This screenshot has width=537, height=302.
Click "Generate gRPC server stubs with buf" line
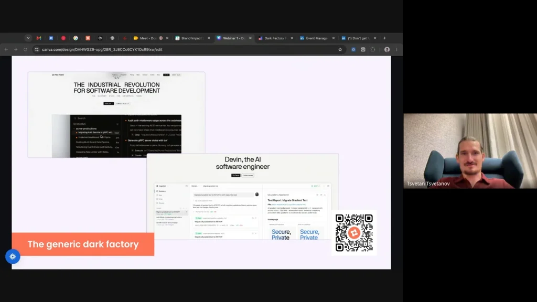[147, 141]
